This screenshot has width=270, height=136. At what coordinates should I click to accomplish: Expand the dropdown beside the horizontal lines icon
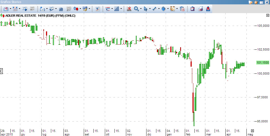tap(112, 9)
